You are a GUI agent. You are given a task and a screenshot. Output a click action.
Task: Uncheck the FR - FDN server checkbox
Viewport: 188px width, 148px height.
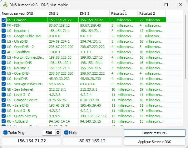pyautogui.click(x=4, y=25)
